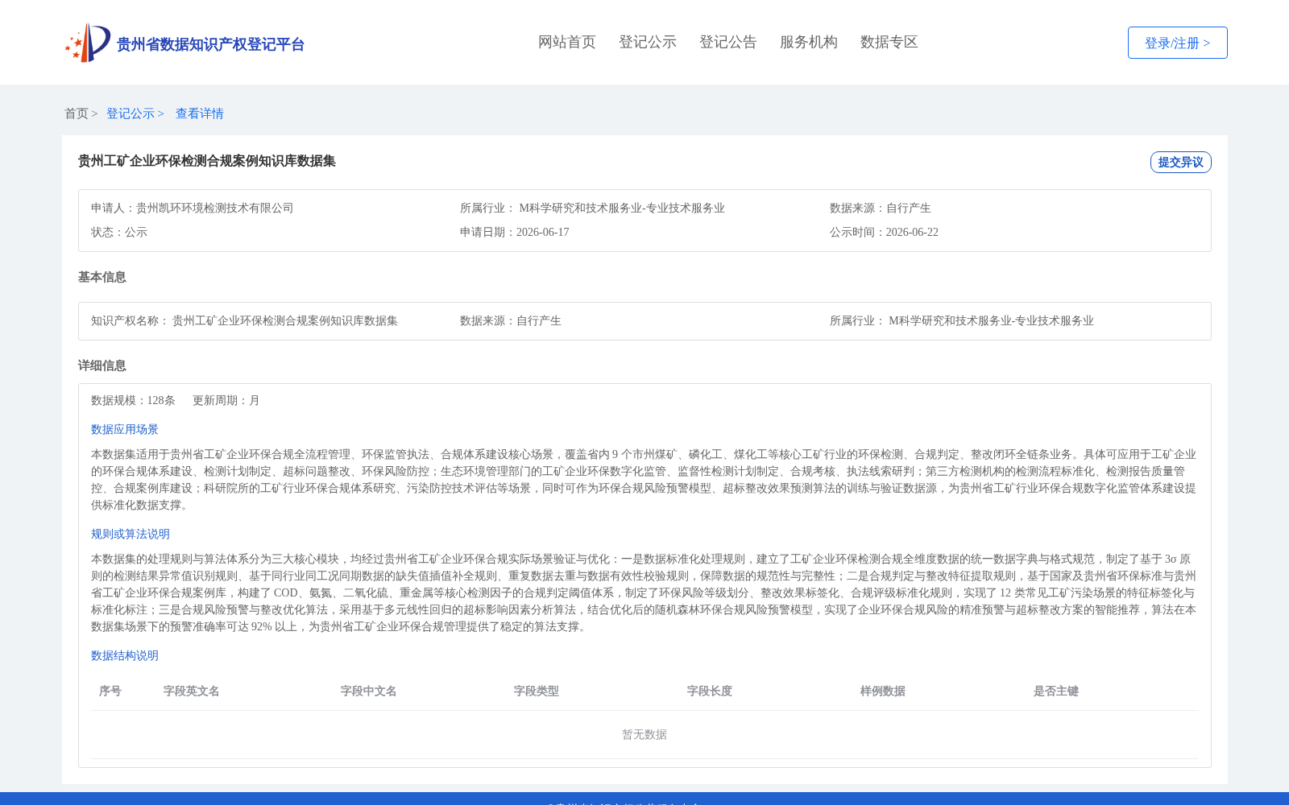Click 更新周期:月 text
The image size is (1289, 805).
(x=226, y=400)
